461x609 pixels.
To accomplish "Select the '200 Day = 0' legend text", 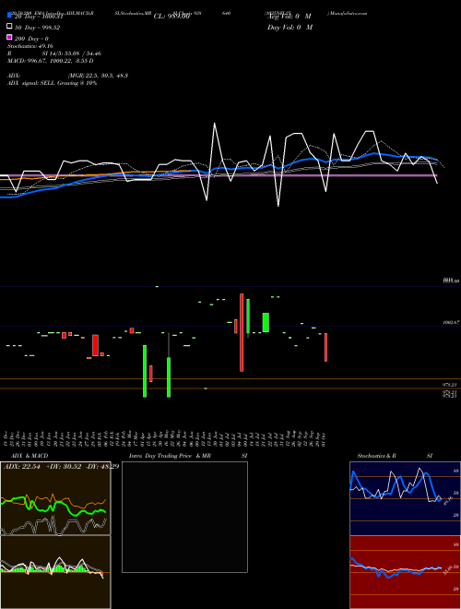I will (31, 39).
